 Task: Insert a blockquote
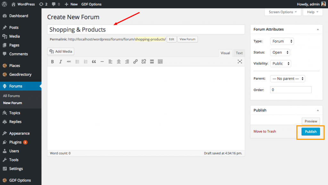click(x=94, y=62)
